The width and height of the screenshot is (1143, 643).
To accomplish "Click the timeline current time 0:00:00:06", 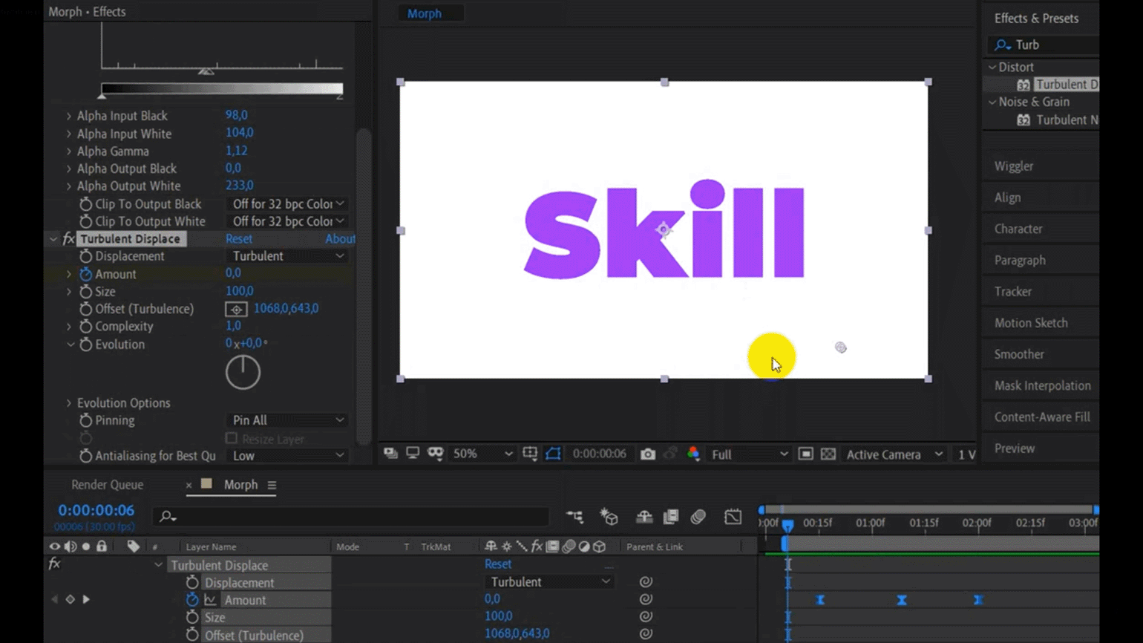I will [x=96, y=511].
